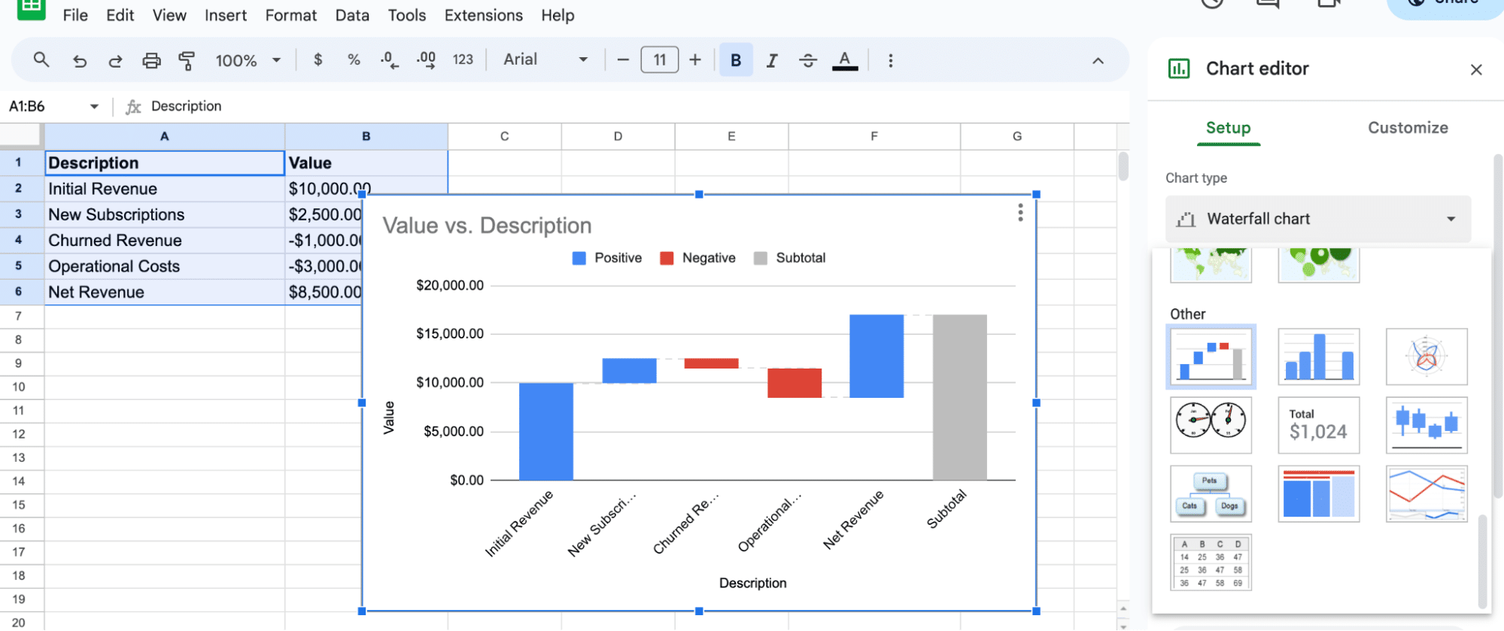Open the chart's three-dot options menu
The width and height of the screenshot is (1504, 631).
1020,213
